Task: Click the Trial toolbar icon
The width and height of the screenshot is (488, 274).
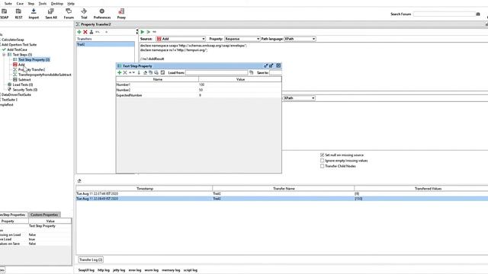Action: click(x=84, y=11)
